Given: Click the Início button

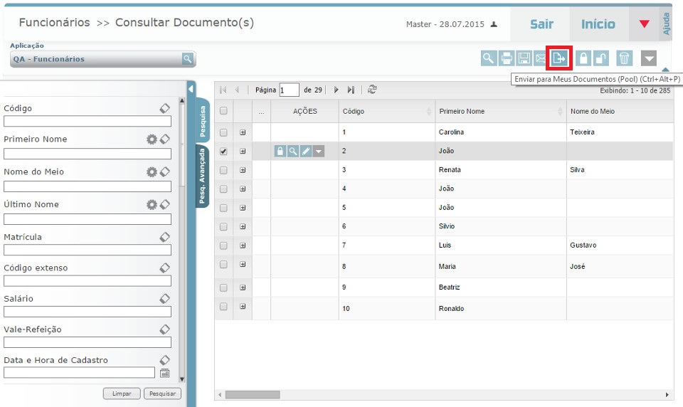Looking at the screenshot, I should [598, 24].
